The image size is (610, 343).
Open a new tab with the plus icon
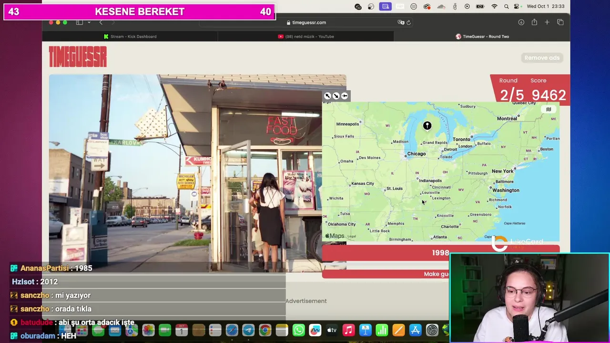tap(547, 22)
